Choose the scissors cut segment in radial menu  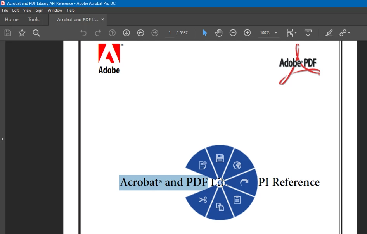(x=203, y=200)
